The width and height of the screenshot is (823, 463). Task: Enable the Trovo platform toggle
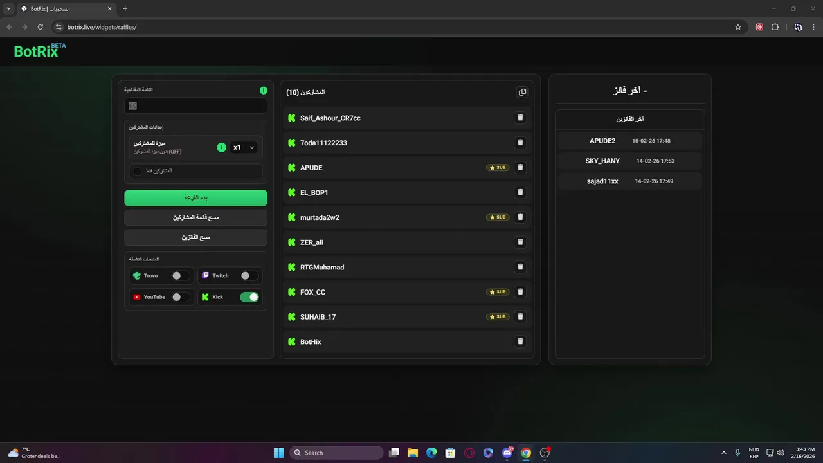(x=180, y=275)
